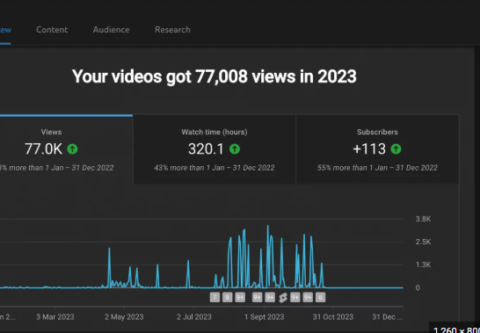Open the 9+ marker just before the Shorts icon

tap(270, 298)
